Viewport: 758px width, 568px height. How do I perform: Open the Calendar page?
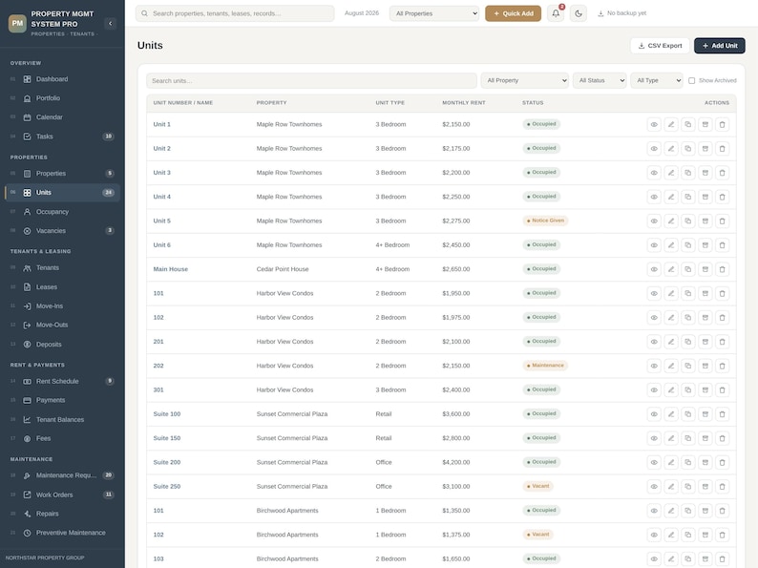click(x=62, y=117)
